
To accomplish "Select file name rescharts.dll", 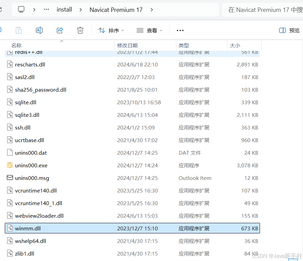I will pos(30,65).
